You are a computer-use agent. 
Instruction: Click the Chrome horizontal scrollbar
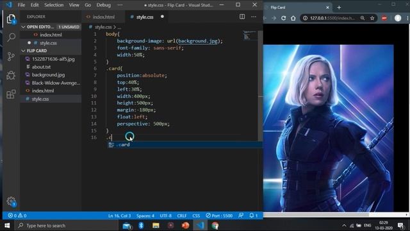coord(316,215)
